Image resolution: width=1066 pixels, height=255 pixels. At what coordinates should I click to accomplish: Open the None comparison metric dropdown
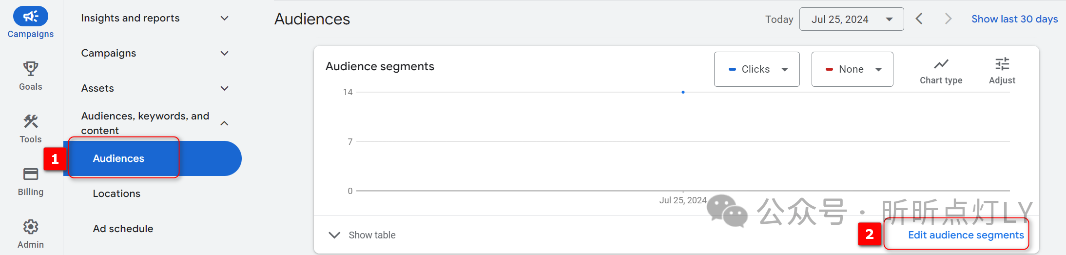pos(852,69)
